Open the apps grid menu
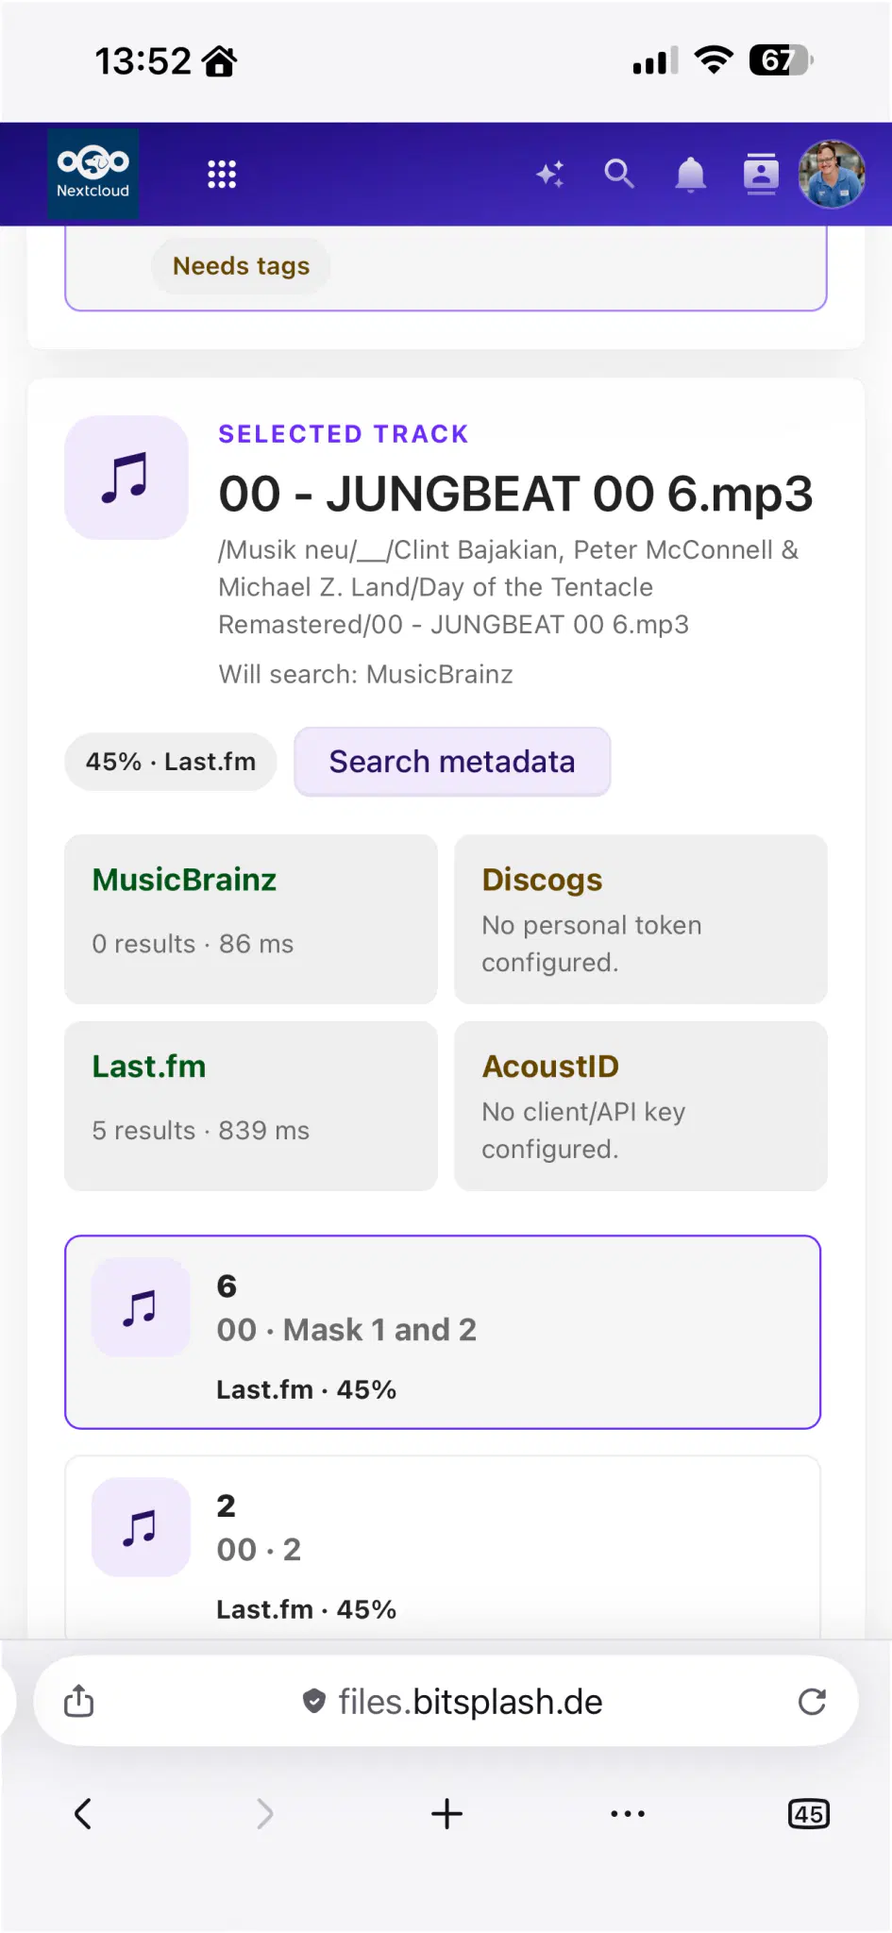892x1933 pixels. pos(222,174)
